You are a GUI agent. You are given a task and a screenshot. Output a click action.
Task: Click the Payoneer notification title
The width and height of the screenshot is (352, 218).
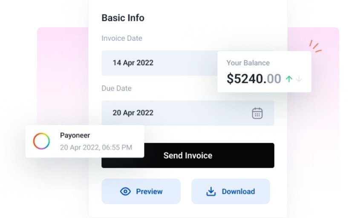(x=75, y=136)
